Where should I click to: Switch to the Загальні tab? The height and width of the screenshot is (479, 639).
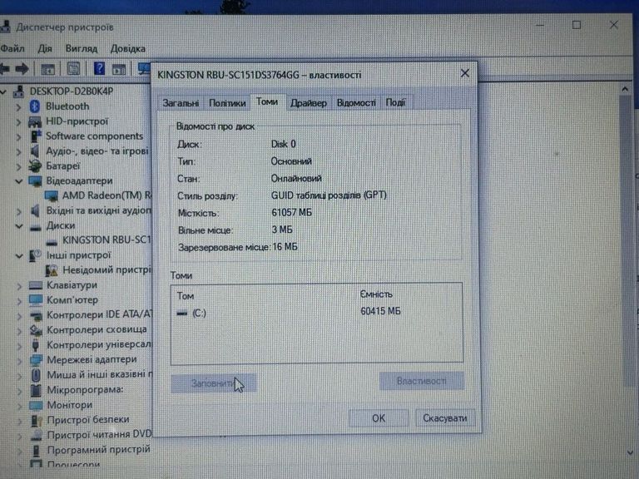pyautogui.click(x=181, y=103)
